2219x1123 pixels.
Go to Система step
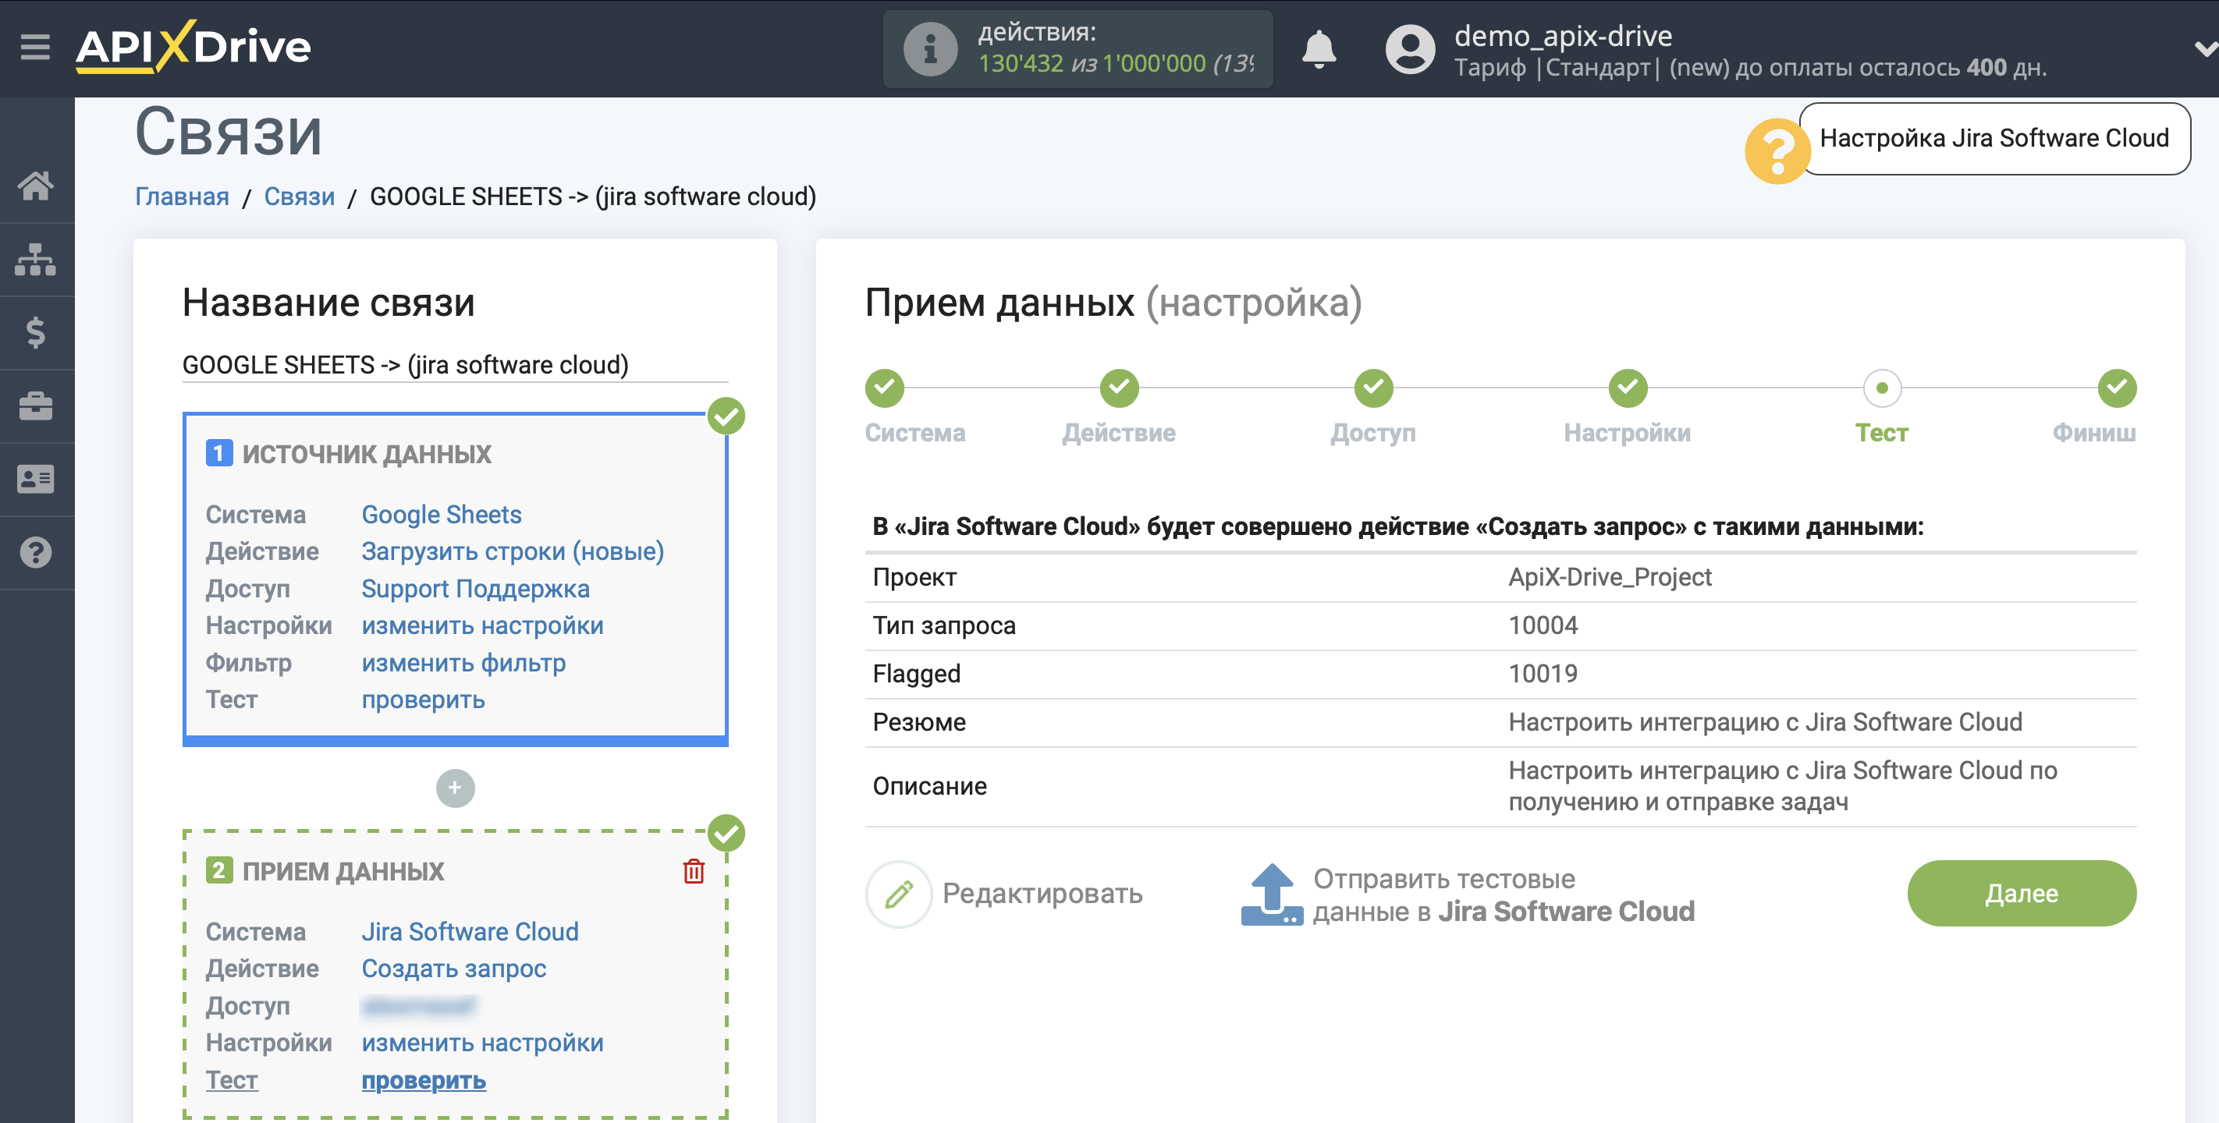(x=885, y=388)
